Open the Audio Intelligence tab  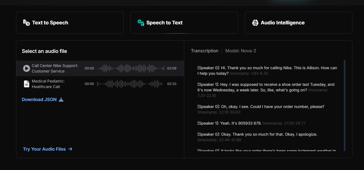(x=298, y=23)
